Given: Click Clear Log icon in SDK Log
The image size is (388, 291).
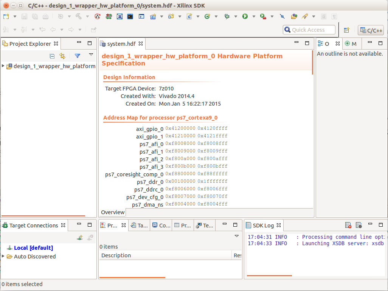Looking at the screenshot, I should pyautogui.click(x=348, y=225).
